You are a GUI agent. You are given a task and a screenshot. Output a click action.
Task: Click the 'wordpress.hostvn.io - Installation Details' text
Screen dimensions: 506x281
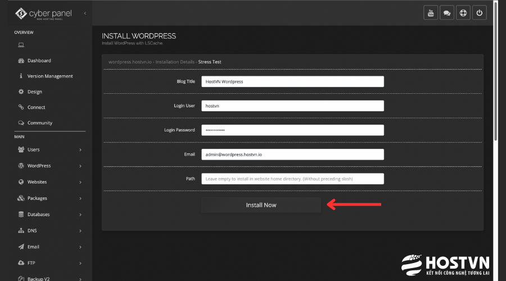(151, 62)
